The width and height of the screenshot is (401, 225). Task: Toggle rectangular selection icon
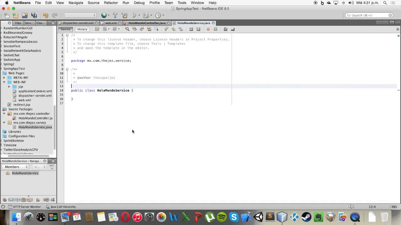click(157, 29)
